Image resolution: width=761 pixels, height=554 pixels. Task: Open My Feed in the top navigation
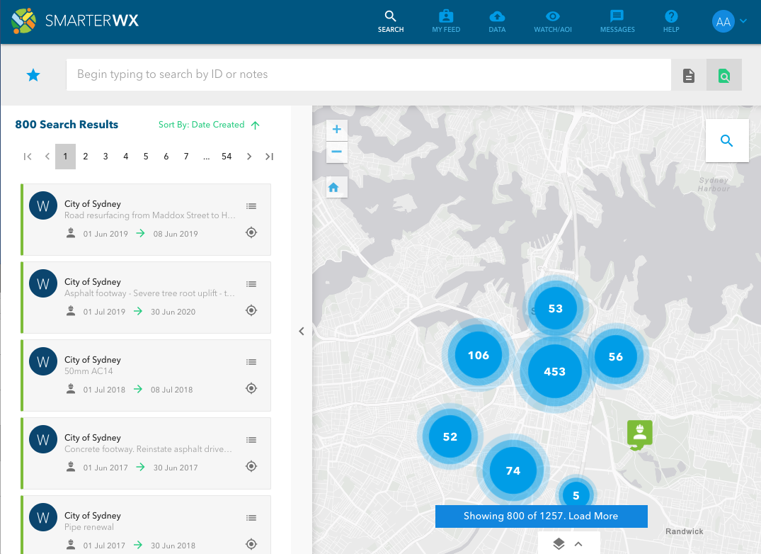446,22
